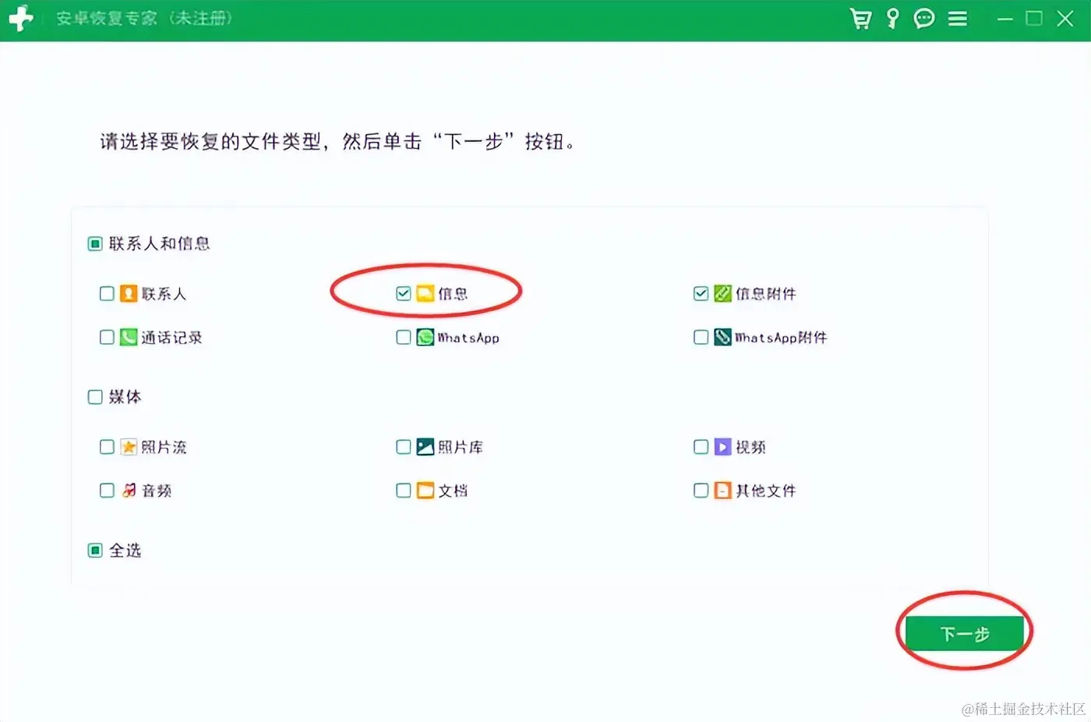Click the 下一步 next button
Image resolution: width=1091 pixels, height=722 pixels.
[965, 634]
